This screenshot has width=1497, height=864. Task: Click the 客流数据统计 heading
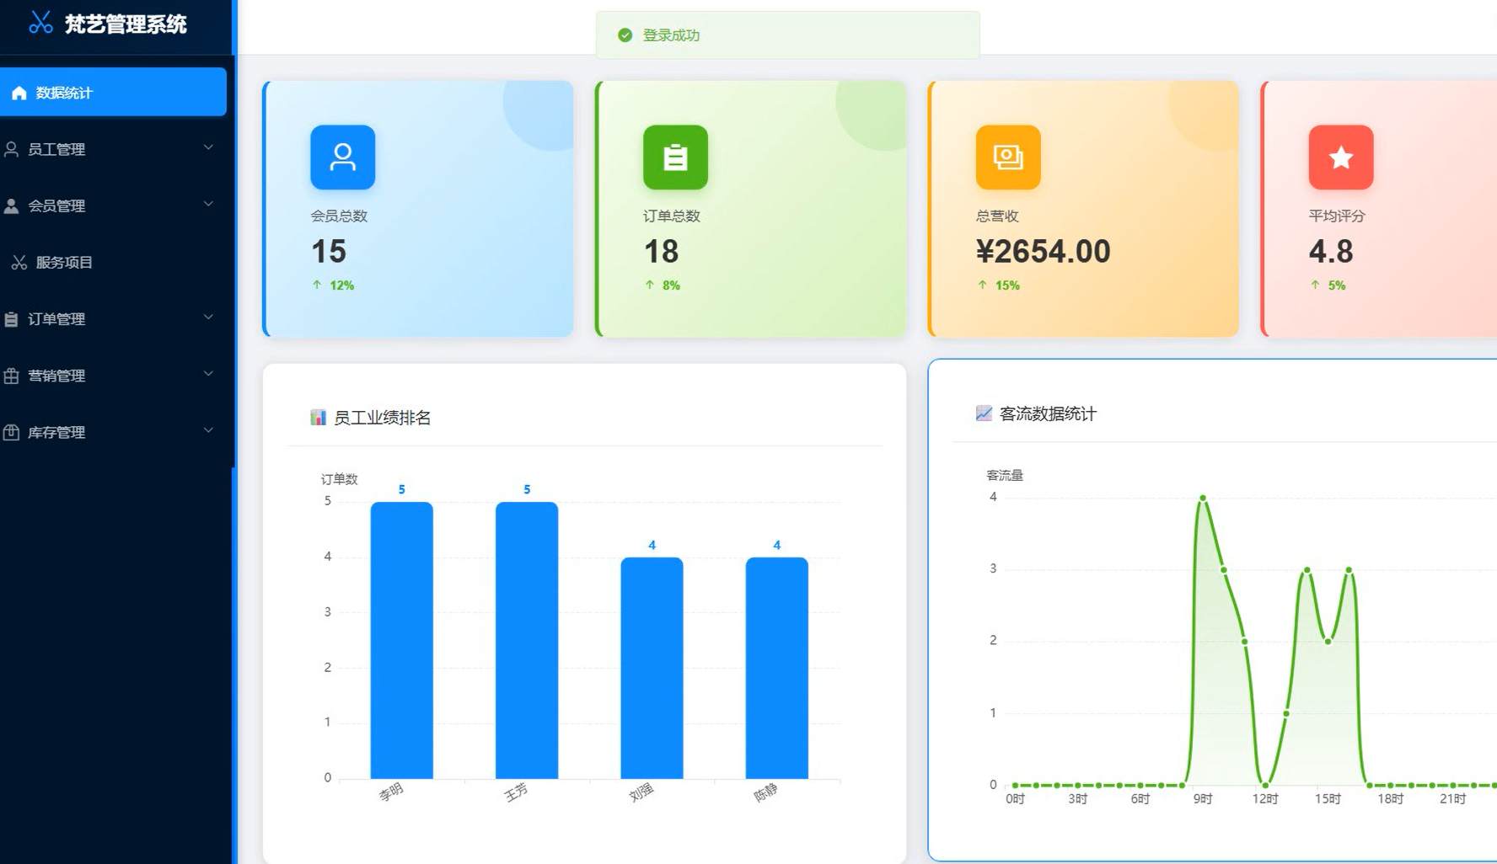click(x=1048, y=413)
